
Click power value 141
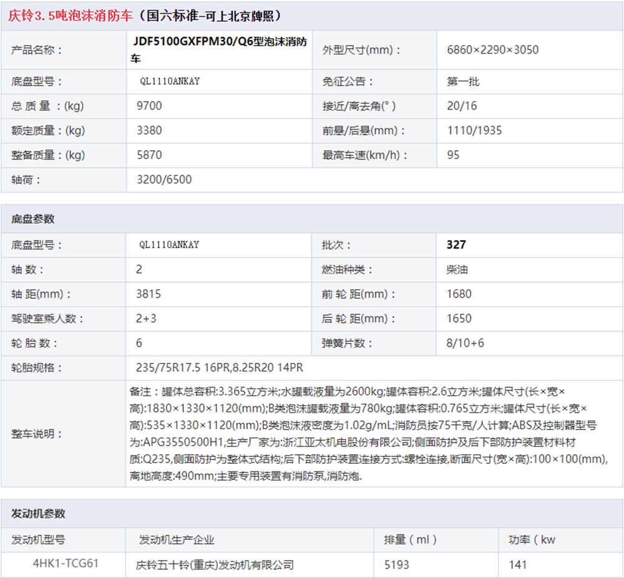pyautogui.click(x=518, y=564)
